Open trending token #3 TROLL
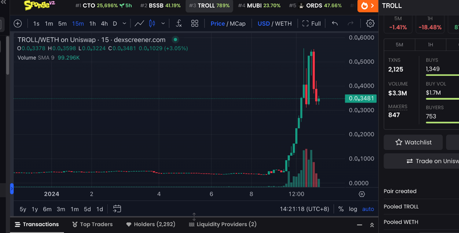The width and height of the screenshot is (459, 233). [x=209, y=5]
